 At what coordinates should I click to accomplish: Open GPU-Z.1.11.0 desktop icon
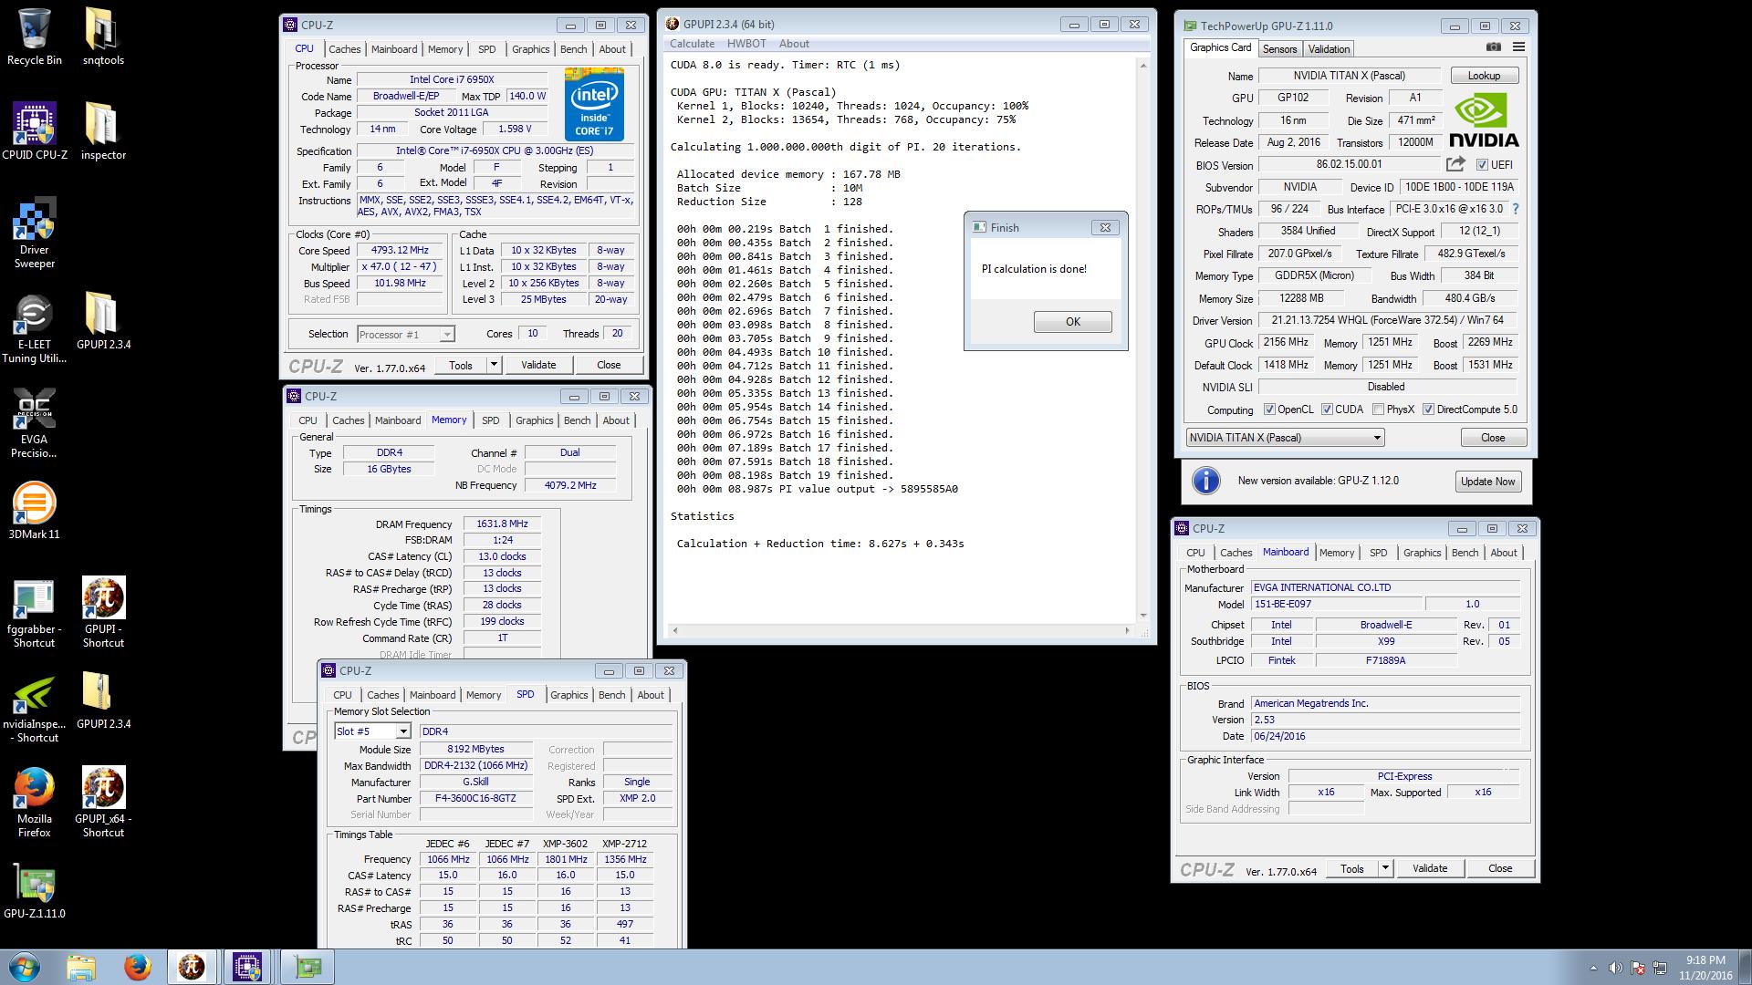(x=34, y=890)
